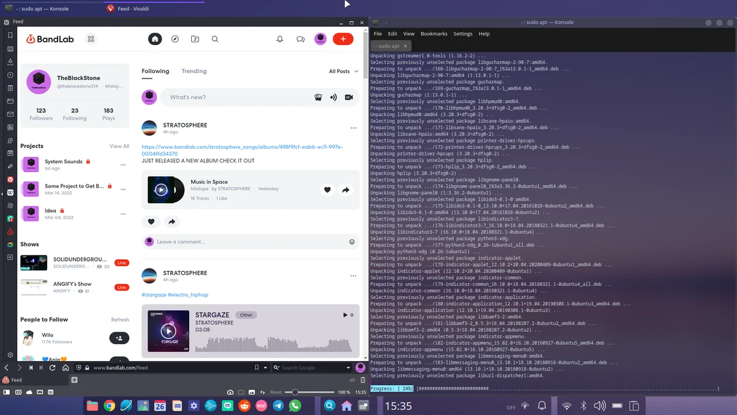This screenshot has width=737, height=415.
Task: Select the image upload icon in the composer
Action: 318,98
